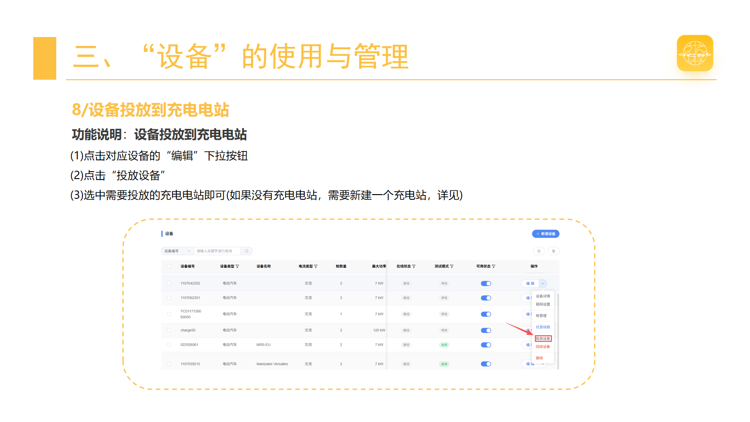Image resolution: width=750 pixels, height=422 pixels.
Task: Open the 设备编号 search-field dropdown
Action: [x=177, y=251]
